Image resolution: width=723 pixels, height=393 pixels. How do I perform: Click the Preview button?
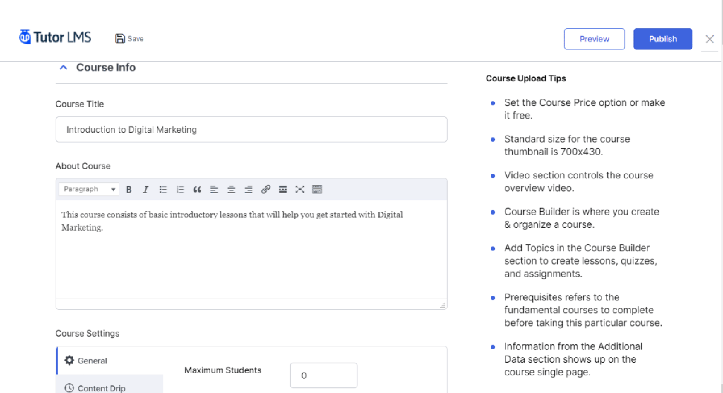[x=594, y=39]
